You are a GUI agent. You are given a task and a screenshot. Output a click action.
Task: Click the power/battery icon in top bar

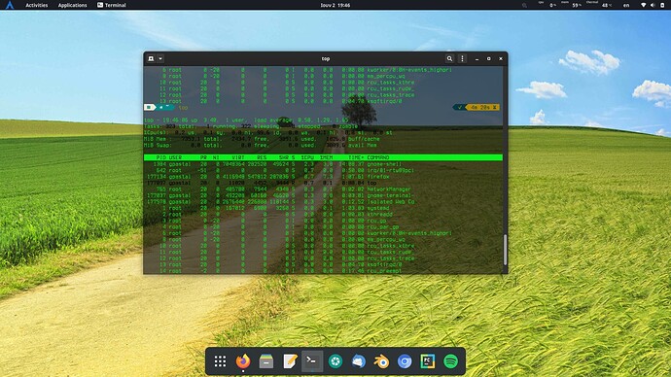(x=662, y=5)
